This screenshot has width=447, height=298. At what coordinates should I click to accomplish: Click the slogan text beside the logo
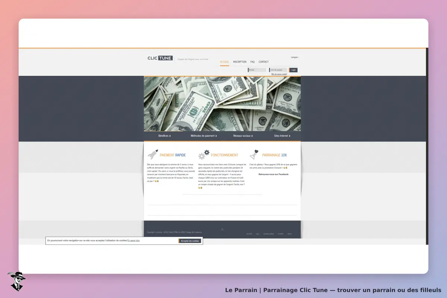tap(193, 59)
